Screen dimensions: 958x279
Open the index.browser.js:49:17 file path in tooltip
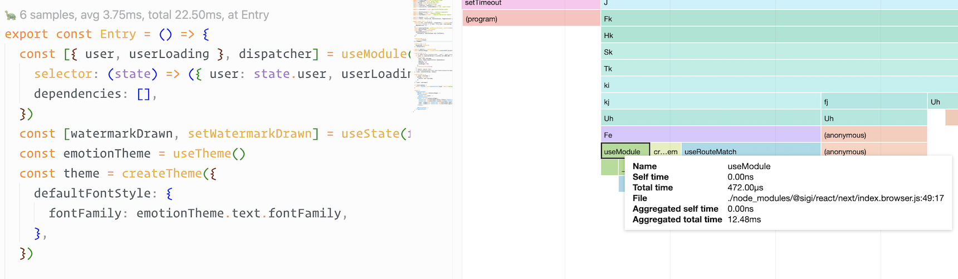pyautogui.click(x=835, y=198)
